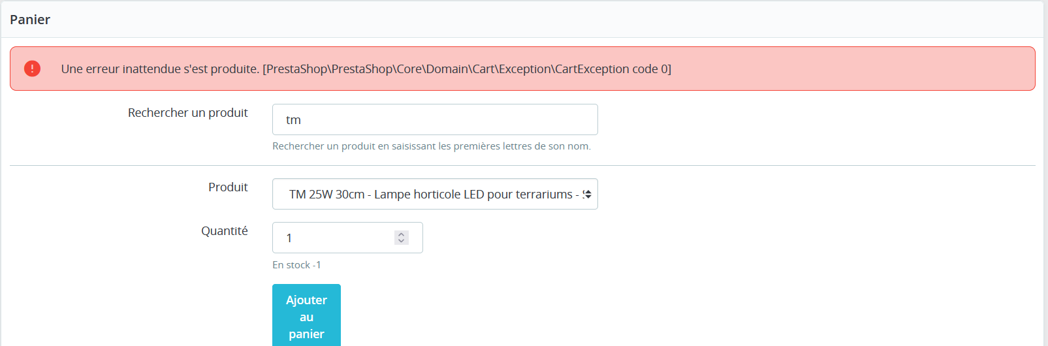Decrease quantity with the down arrow
The width and height of the screenshot is (1048, 346).
[402, 241]
